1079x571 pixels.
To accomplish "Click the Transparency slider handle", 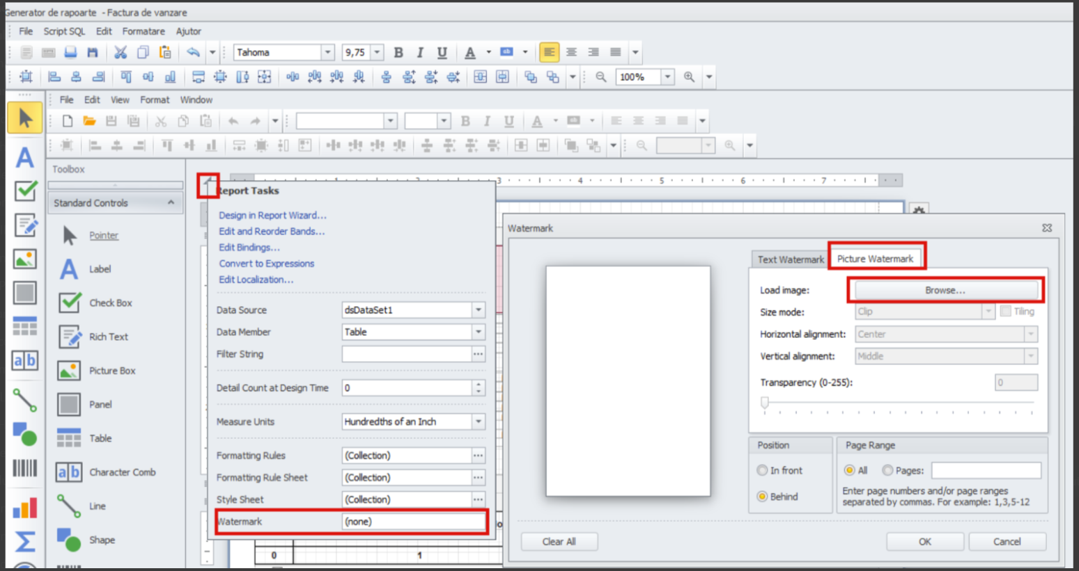I will [765, 402].
